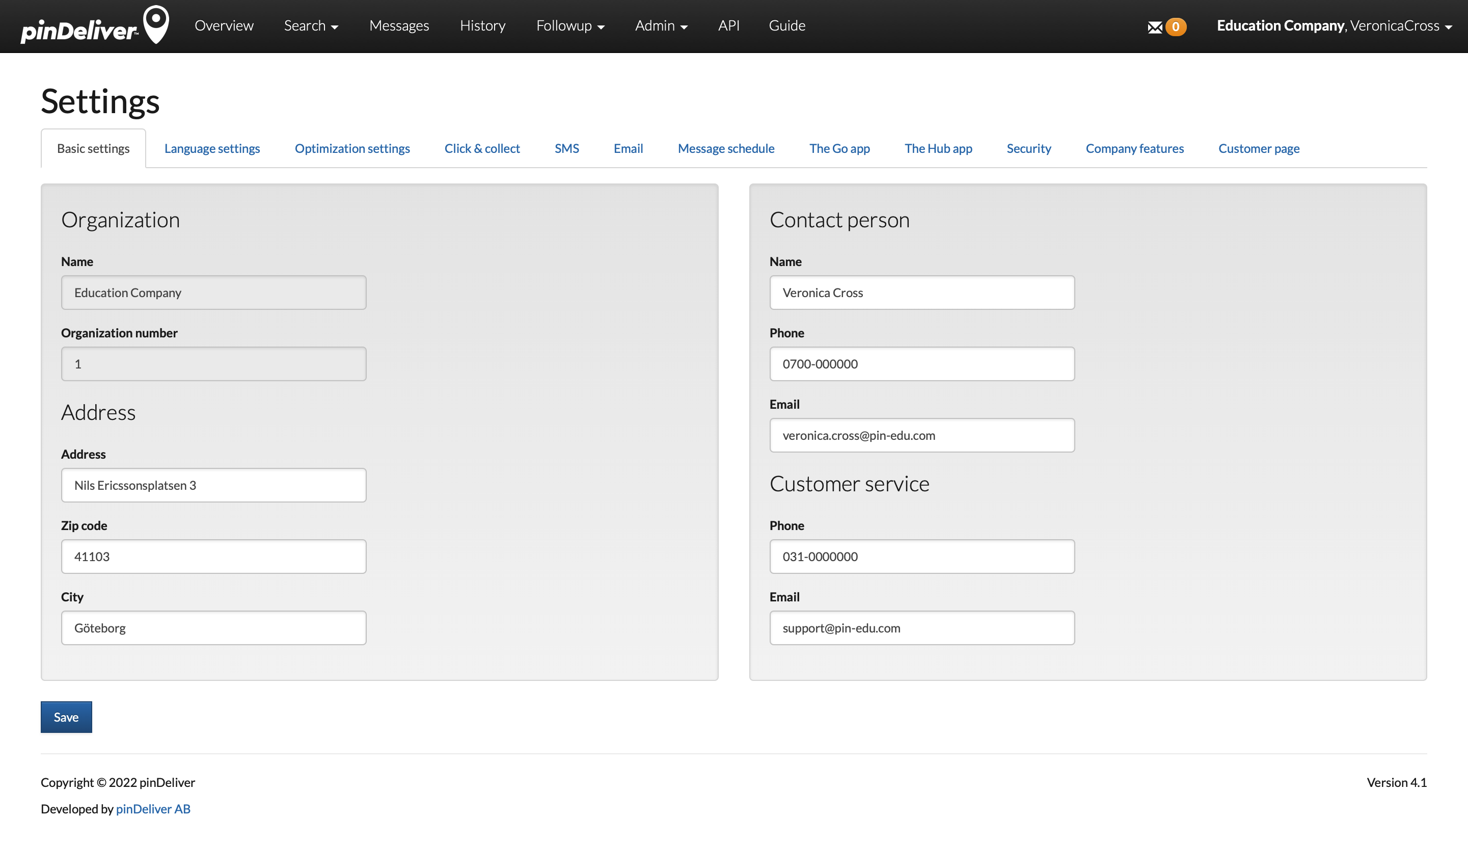
Task: Edit the Customer service Email field
Action: click(921, 628)
